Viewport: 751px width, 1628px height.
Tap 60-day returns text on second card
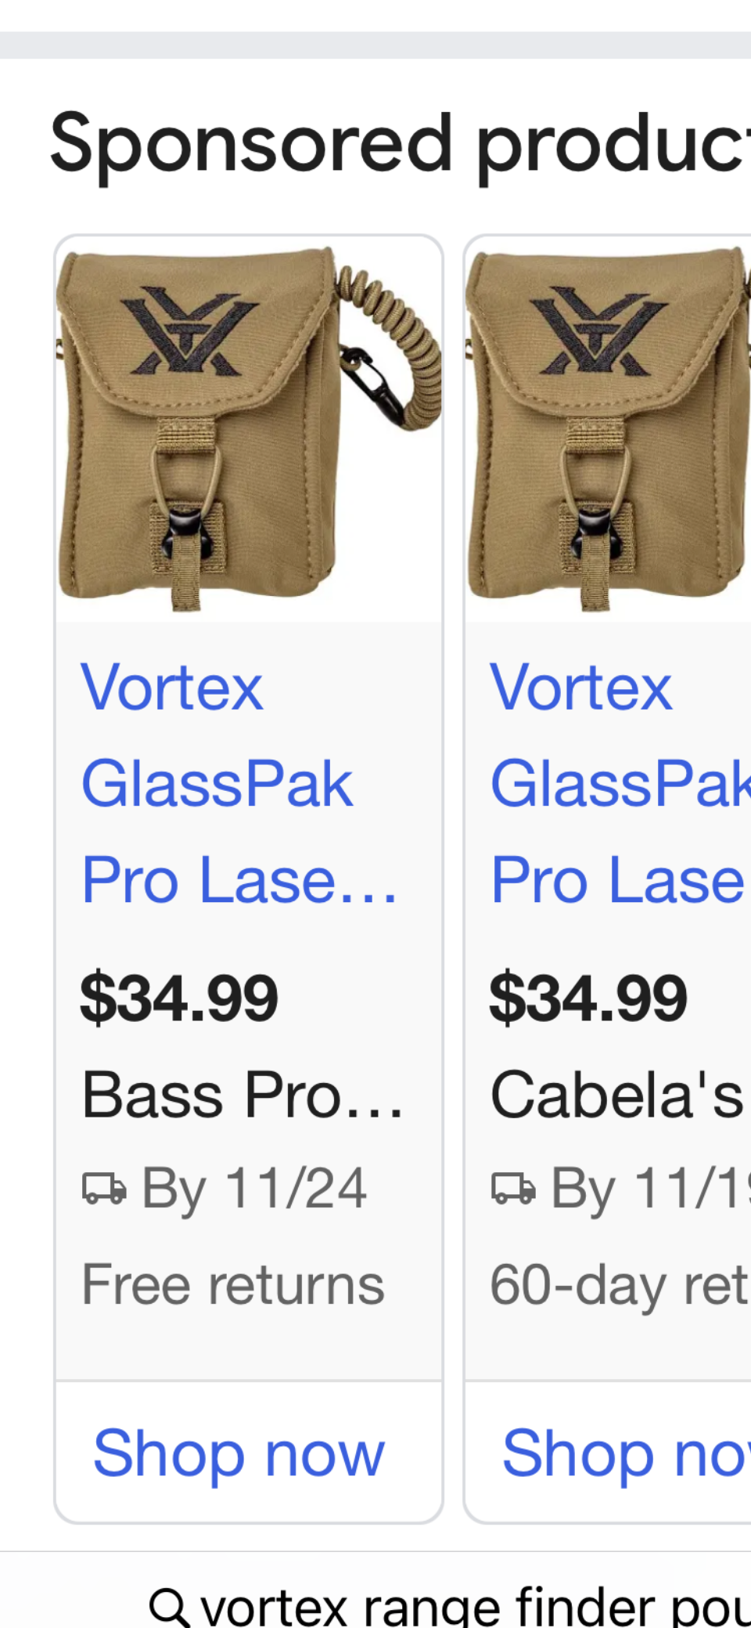620,1285
